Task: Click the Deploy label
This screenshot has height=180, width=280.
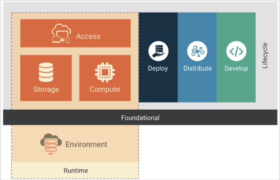Action: click(x=158, y=69)
